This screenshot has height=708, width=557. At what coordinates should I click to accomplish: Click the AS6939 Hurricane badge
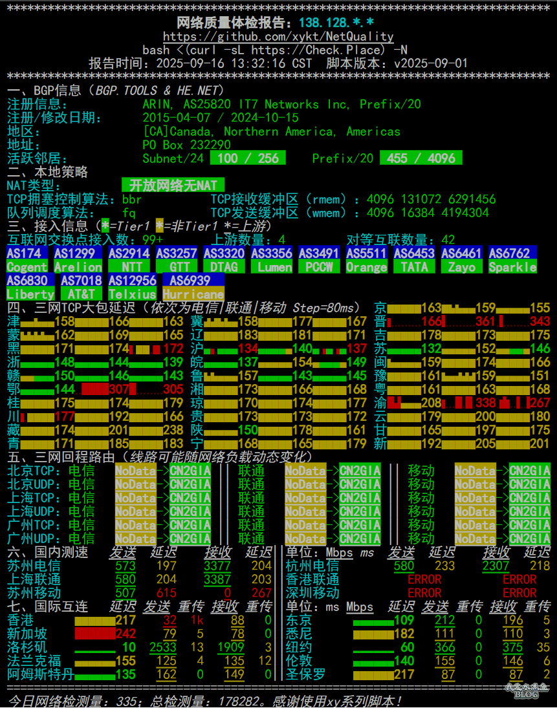193,287
